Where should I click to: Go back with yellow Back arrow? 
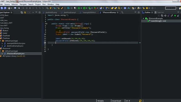click(x=147, y=8)
